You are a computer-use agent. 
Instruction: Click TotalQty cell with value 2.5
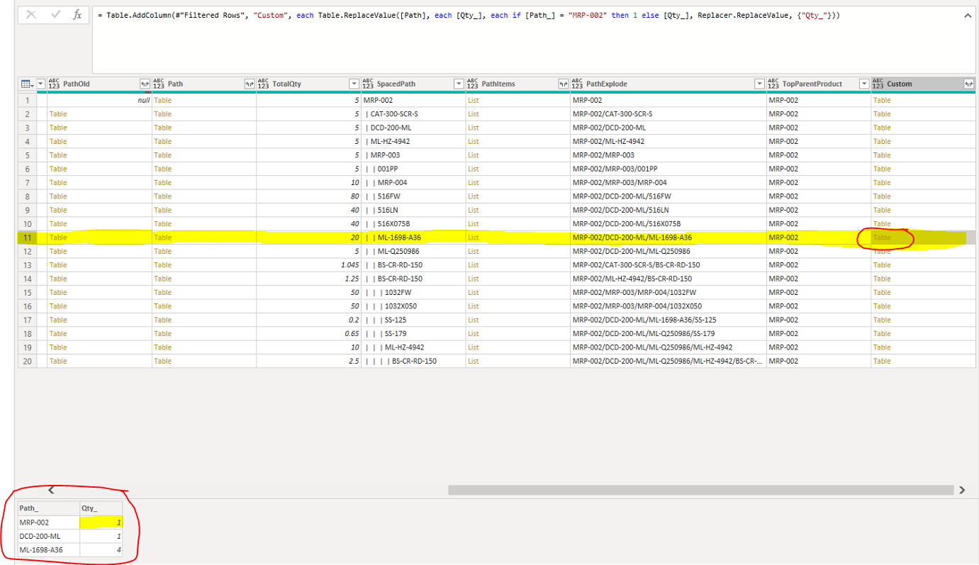[308, 361]
